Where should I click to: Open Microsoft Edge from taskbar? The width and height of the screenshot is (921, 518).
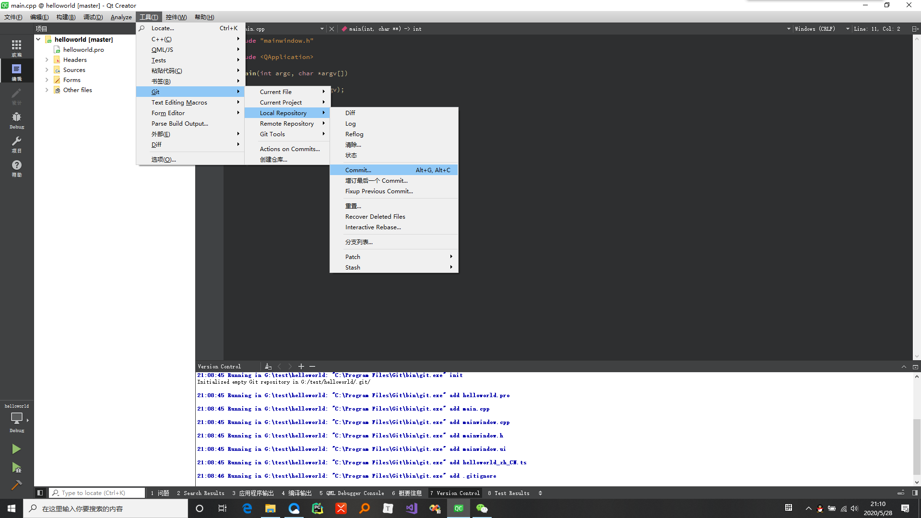pos(248,508)
